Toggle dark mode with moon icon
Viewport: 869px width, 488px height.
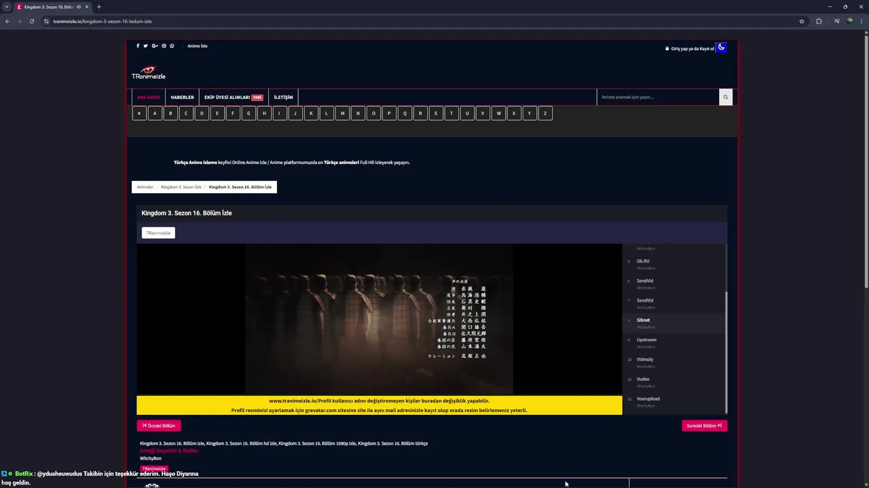click(722, 47)
